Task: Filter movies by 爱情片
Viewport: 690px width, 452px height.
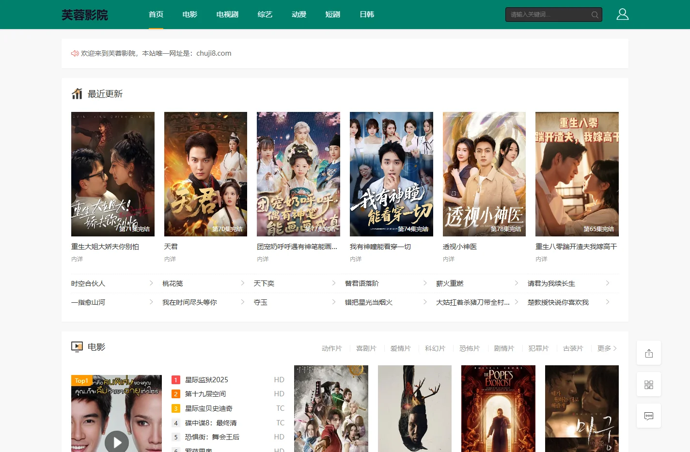Action: 401,348
